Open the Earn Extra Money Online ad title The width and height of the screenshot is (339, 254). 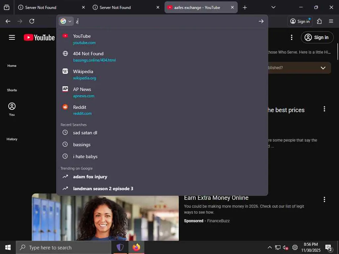click(x=216, y=198)
